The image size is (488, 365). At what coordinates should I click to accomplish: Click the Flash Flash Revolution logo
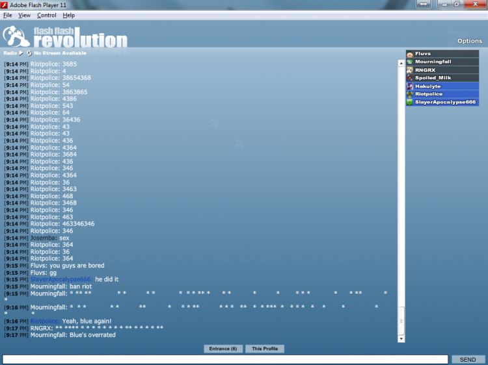(65, 37)
